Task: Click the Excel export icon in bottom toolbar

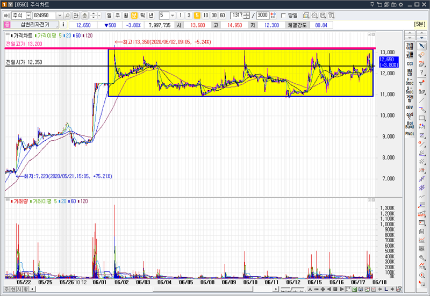Action: coord(355,289)
